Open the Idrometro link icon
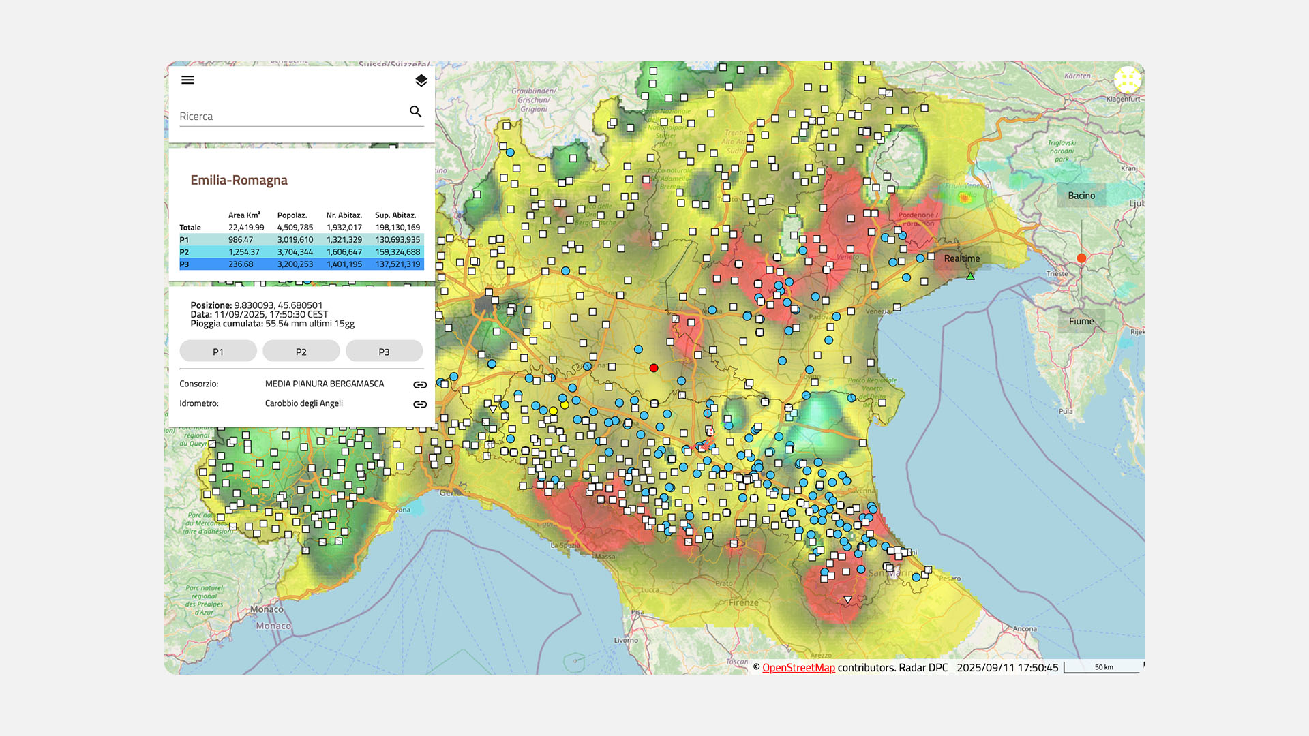Screen dimensions: 1309x736 click(x=420, y=404)
